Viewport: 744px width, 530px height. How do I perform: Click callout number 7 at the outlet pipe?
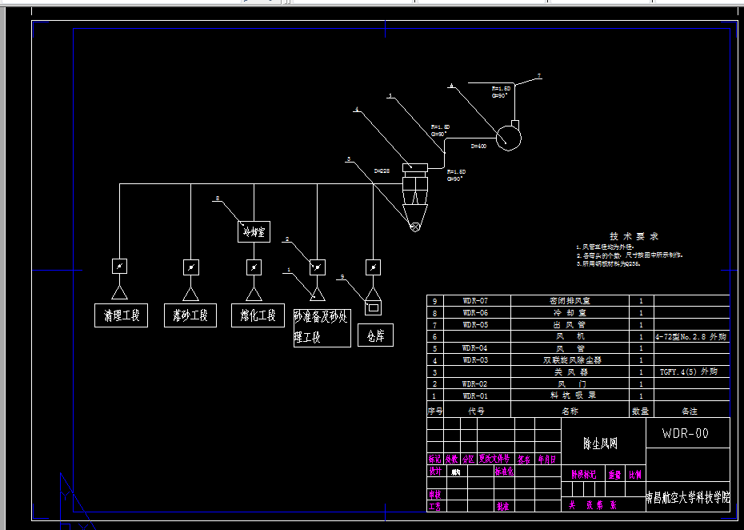[539, 76]
